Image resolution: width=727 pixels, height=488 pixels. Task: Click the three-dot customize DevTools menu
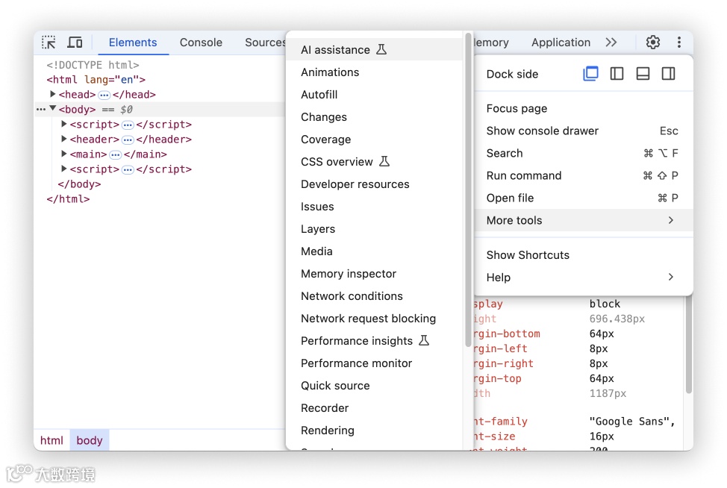click(678, 43)
